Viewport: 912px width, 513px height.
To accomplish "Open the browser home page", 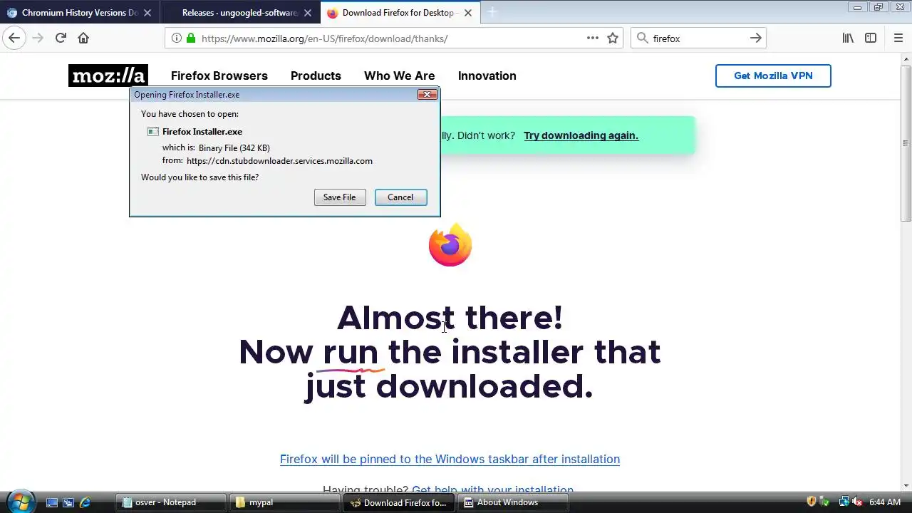I will point(83,38).
